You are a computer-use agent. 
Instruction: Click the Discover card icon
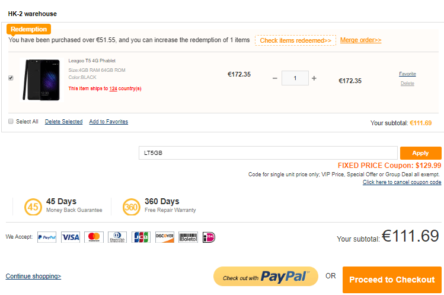[164, 237]
